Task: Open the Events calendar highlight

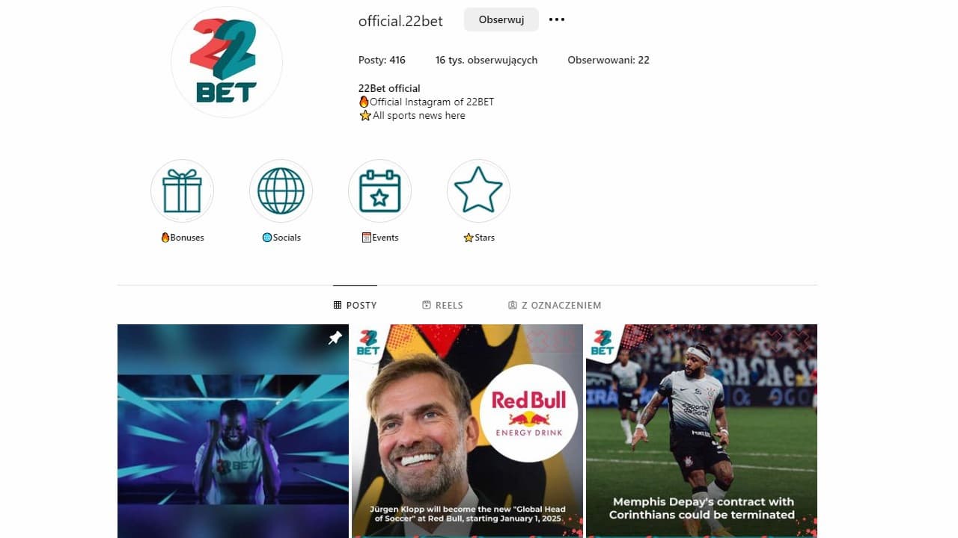Action: pyautogui.click(x=379, y=191)
